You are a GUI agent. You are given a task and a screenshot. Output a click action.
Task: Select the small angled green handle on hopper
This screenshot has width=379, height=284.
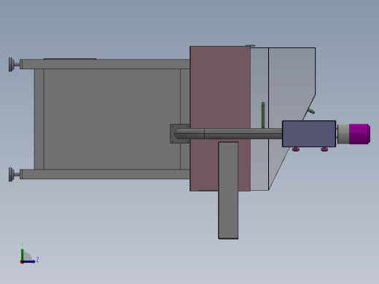pyautogui.click(x=311, y=111)
